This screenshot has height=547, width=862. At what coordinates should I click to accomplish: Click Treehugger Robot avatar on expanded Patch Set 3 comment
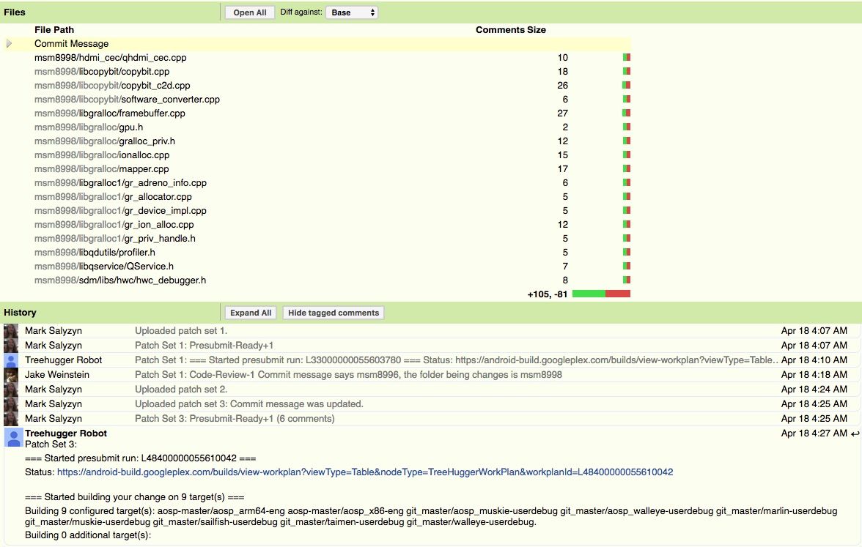pyautogui.click(x=14, y=438)
